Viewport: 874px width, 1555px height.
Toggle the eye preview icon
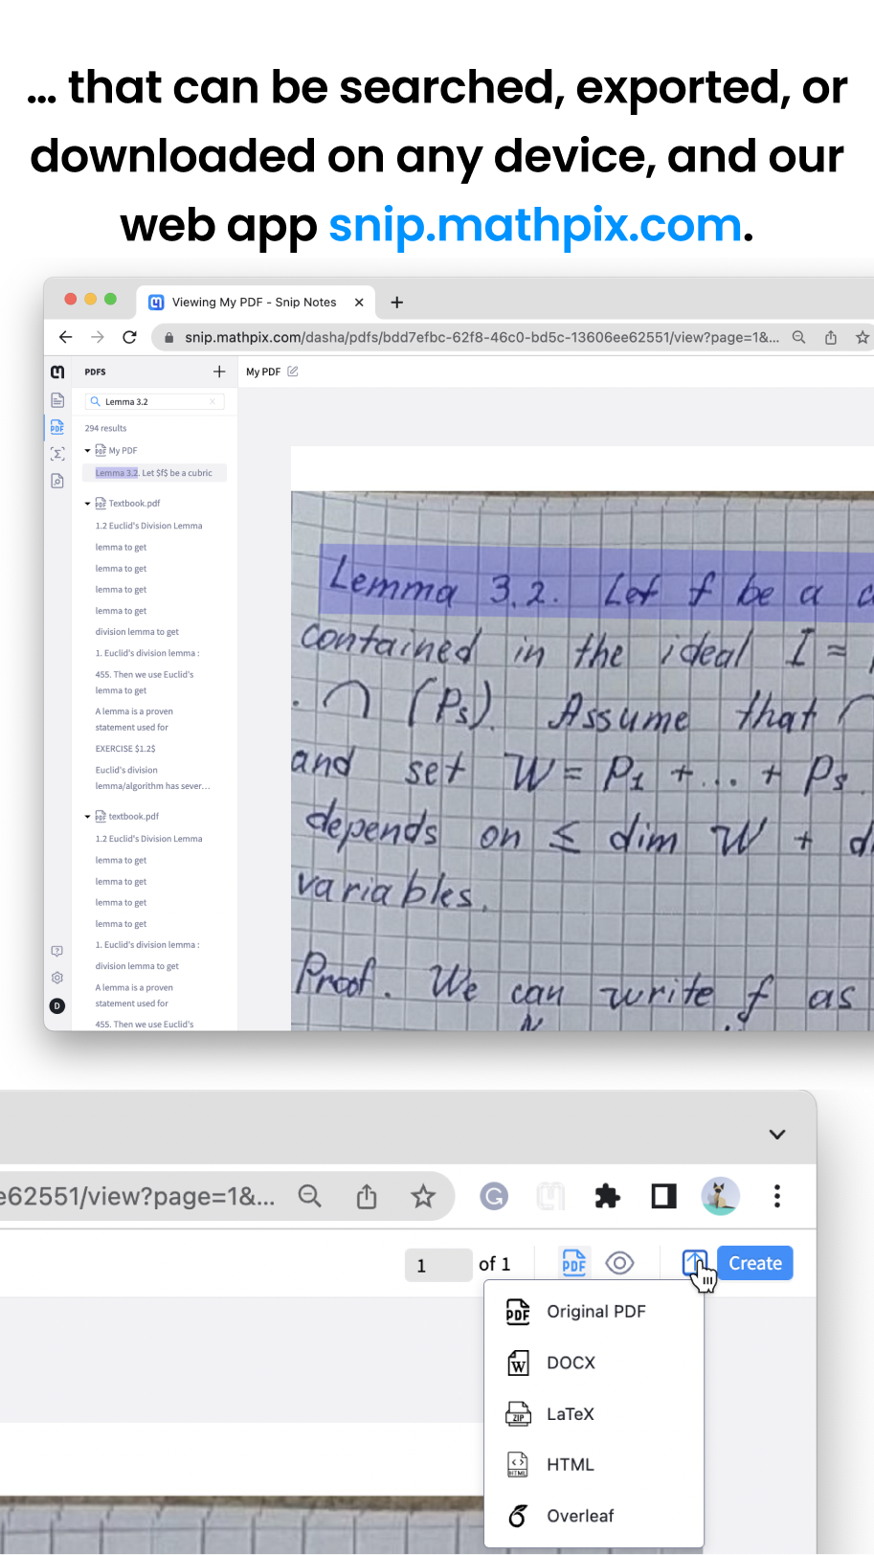coord(620,1264)
